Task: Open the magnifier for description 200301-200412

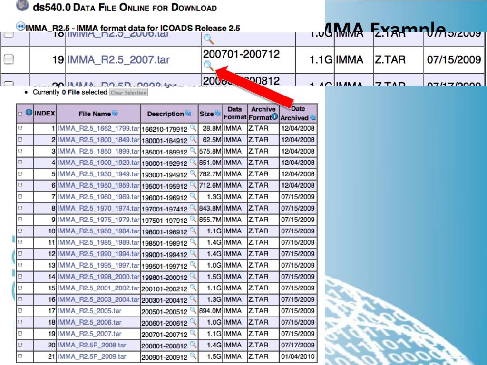Action: coord(193,298)
